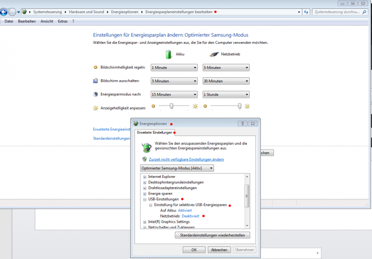Click the UAC shield icon next to link
This screenshot has width=372, height=259.
tap(145, 159)
